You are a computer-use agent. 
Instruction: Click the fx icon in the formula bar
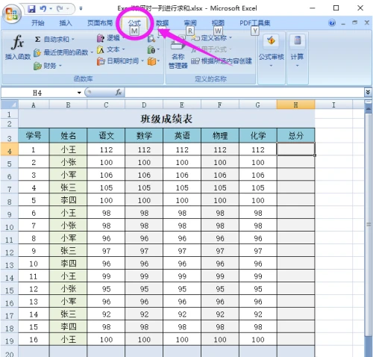coord(119,93)
